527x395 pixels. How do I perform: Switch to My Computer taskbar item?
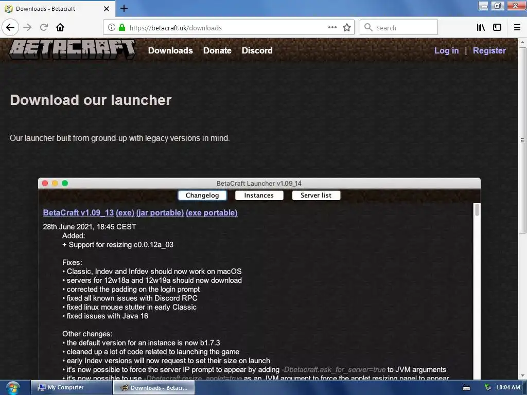click(71, 388)
